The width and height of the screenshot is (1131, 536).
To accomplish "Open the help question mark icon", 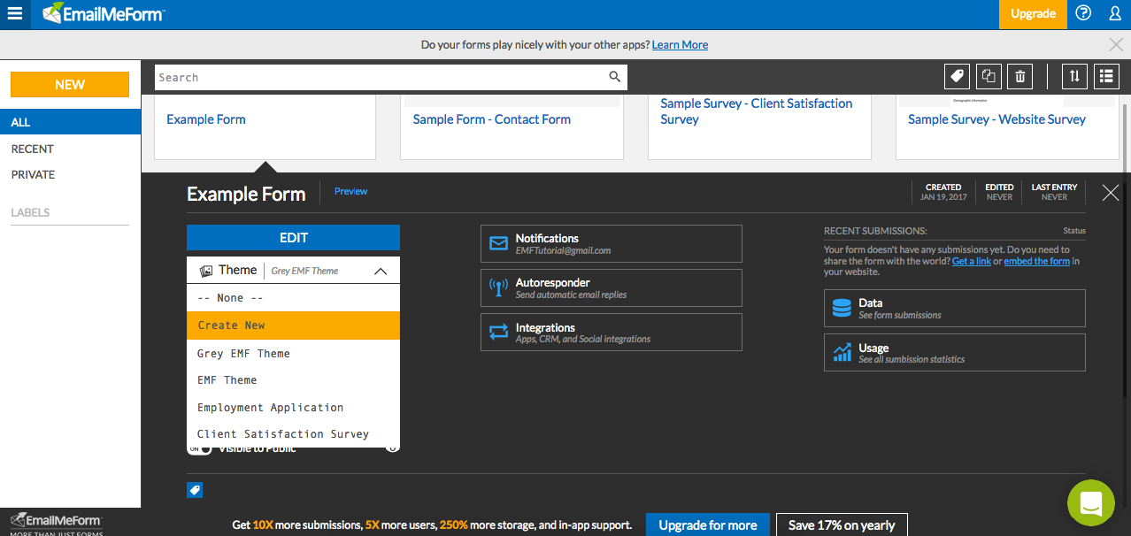I will click(1083, 13).
